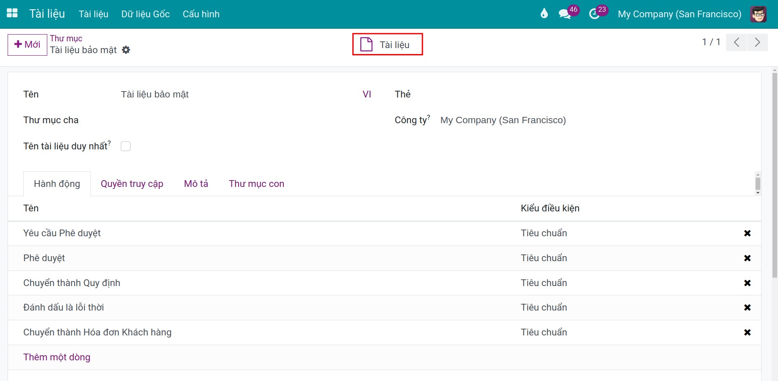
Task: Click the notebook tabs scrollbar
Action: pos(758,184)
